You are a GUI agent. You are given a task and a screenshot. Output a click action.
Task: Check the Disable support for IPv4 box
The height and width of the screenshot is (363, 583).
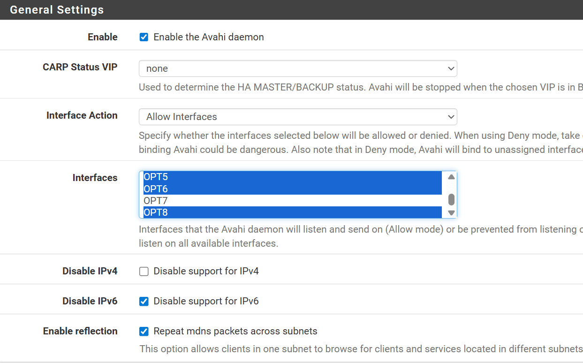[144, 271]
